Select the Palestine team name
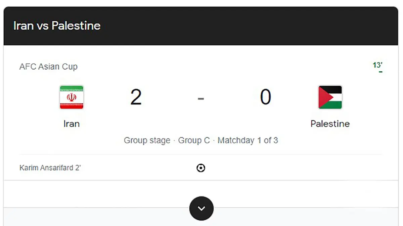403x226 pixels. click(330, 124)
